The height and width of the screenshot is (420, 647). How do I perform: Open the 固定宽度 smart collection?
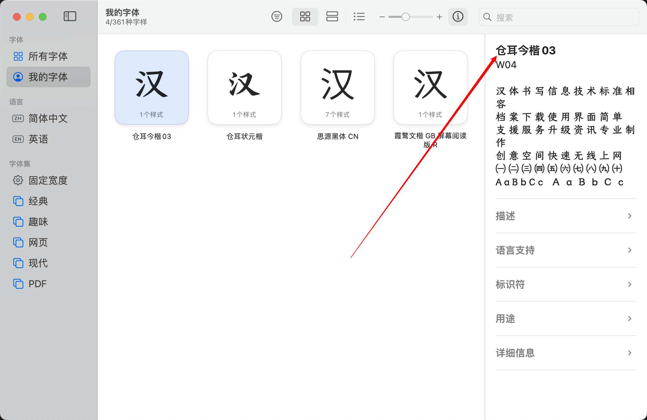pos(49,180)
